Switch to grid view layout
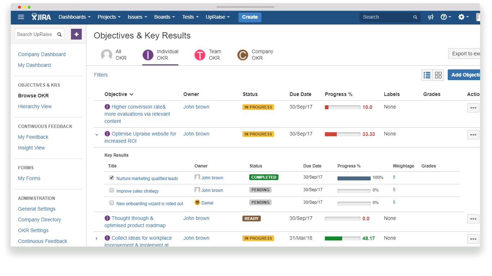The height and width of the screenshot is (276, 492). 438,75
